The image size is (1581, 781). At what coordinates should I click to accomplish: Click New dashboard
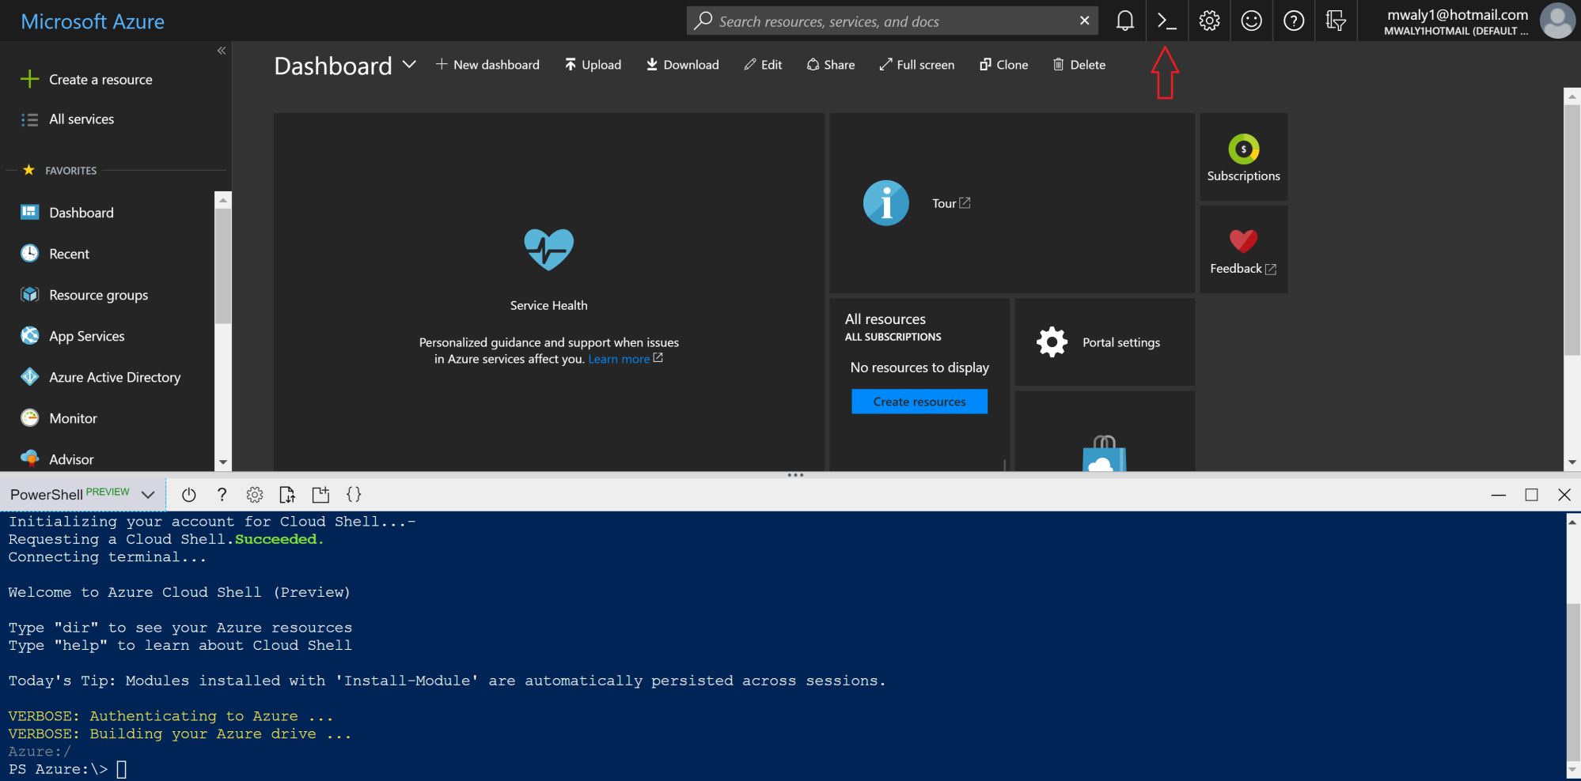tap(487, 65)
